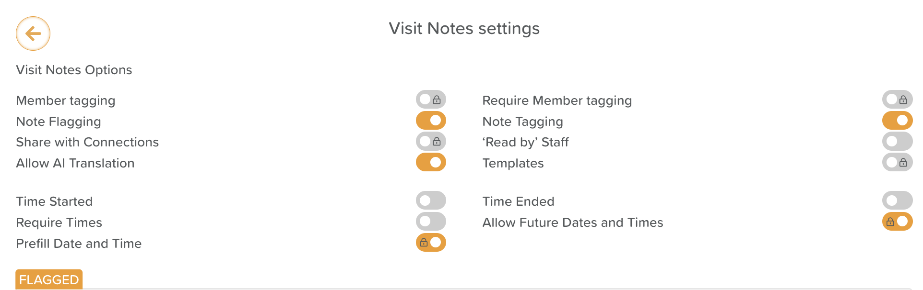Enable the Time Started toggle
Screen dimensions: 923x290
(x=431, y=201)
